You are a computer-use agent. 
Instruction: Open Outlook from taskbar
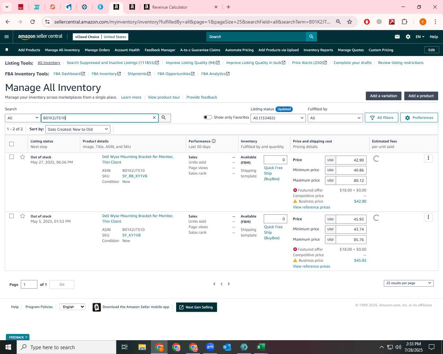point(227,347)
